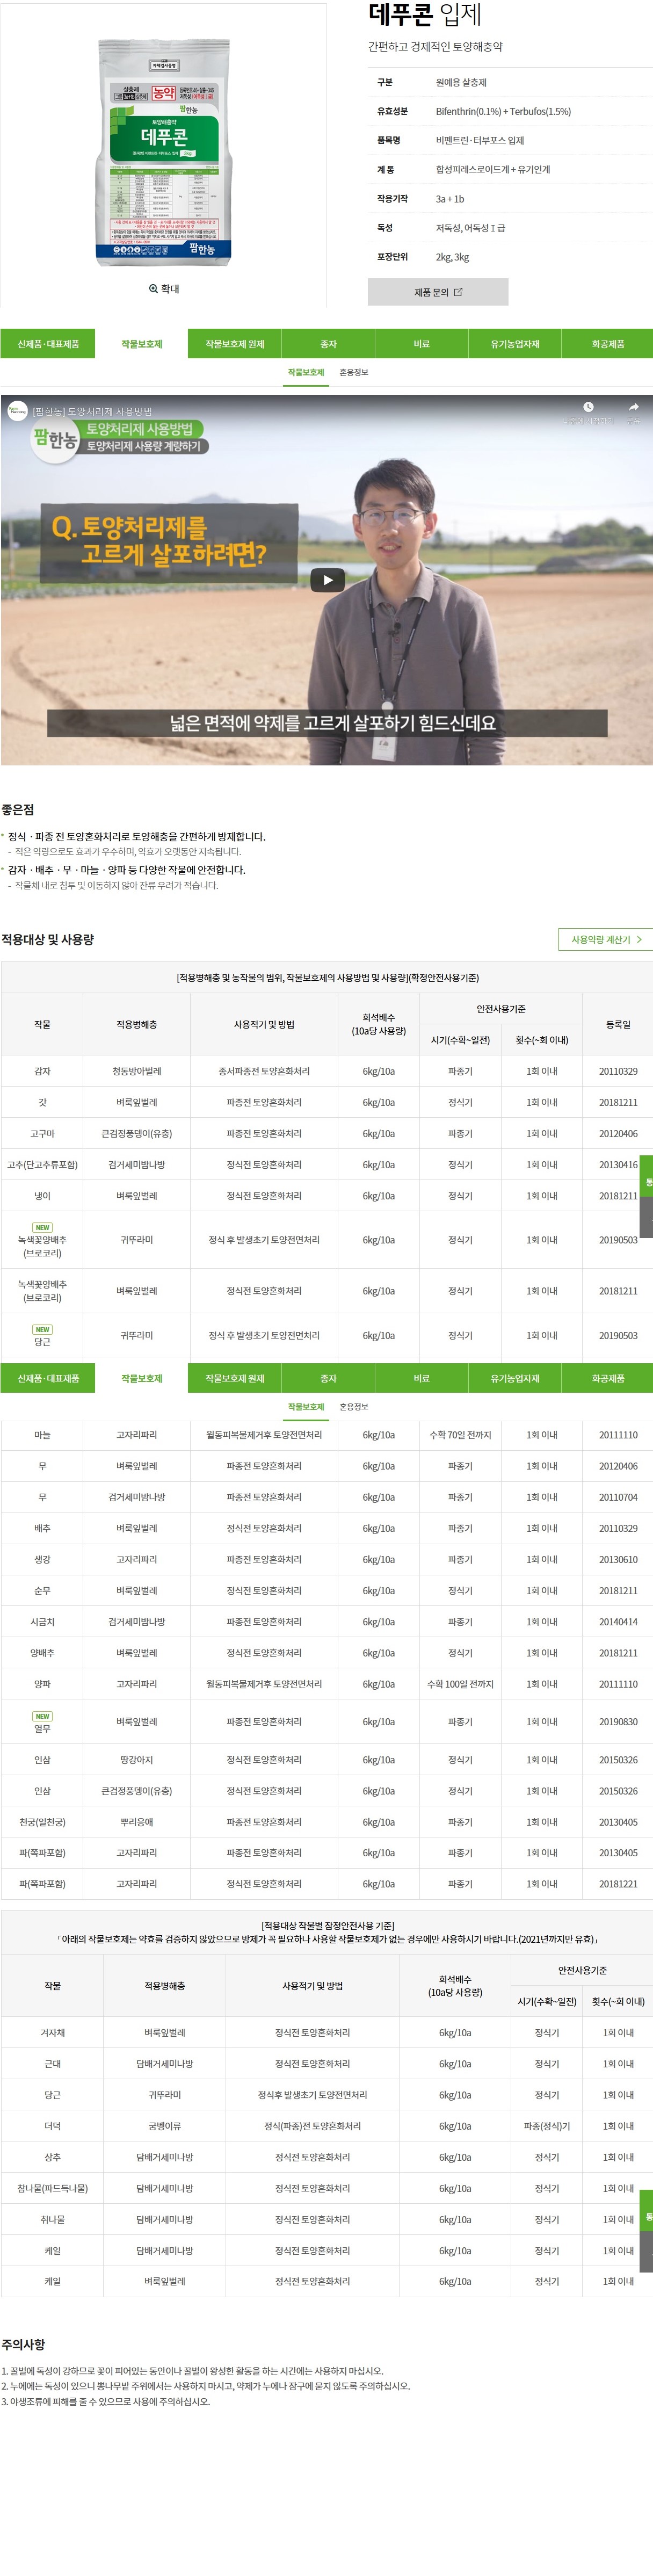Click the NEW badge above 열무
This screenshot has height=2576, width=653.
(x=42, y=1717)
